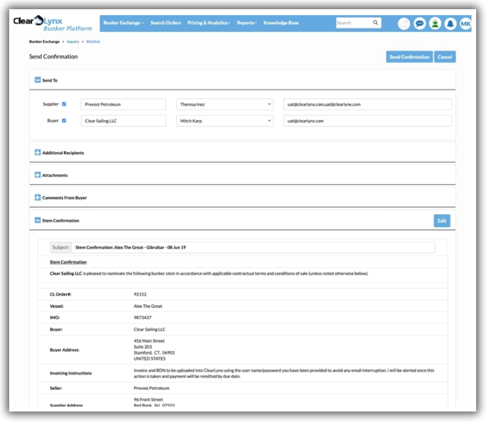Go to Search Orders
489x423 pixels.
click(x=165, y=23)
